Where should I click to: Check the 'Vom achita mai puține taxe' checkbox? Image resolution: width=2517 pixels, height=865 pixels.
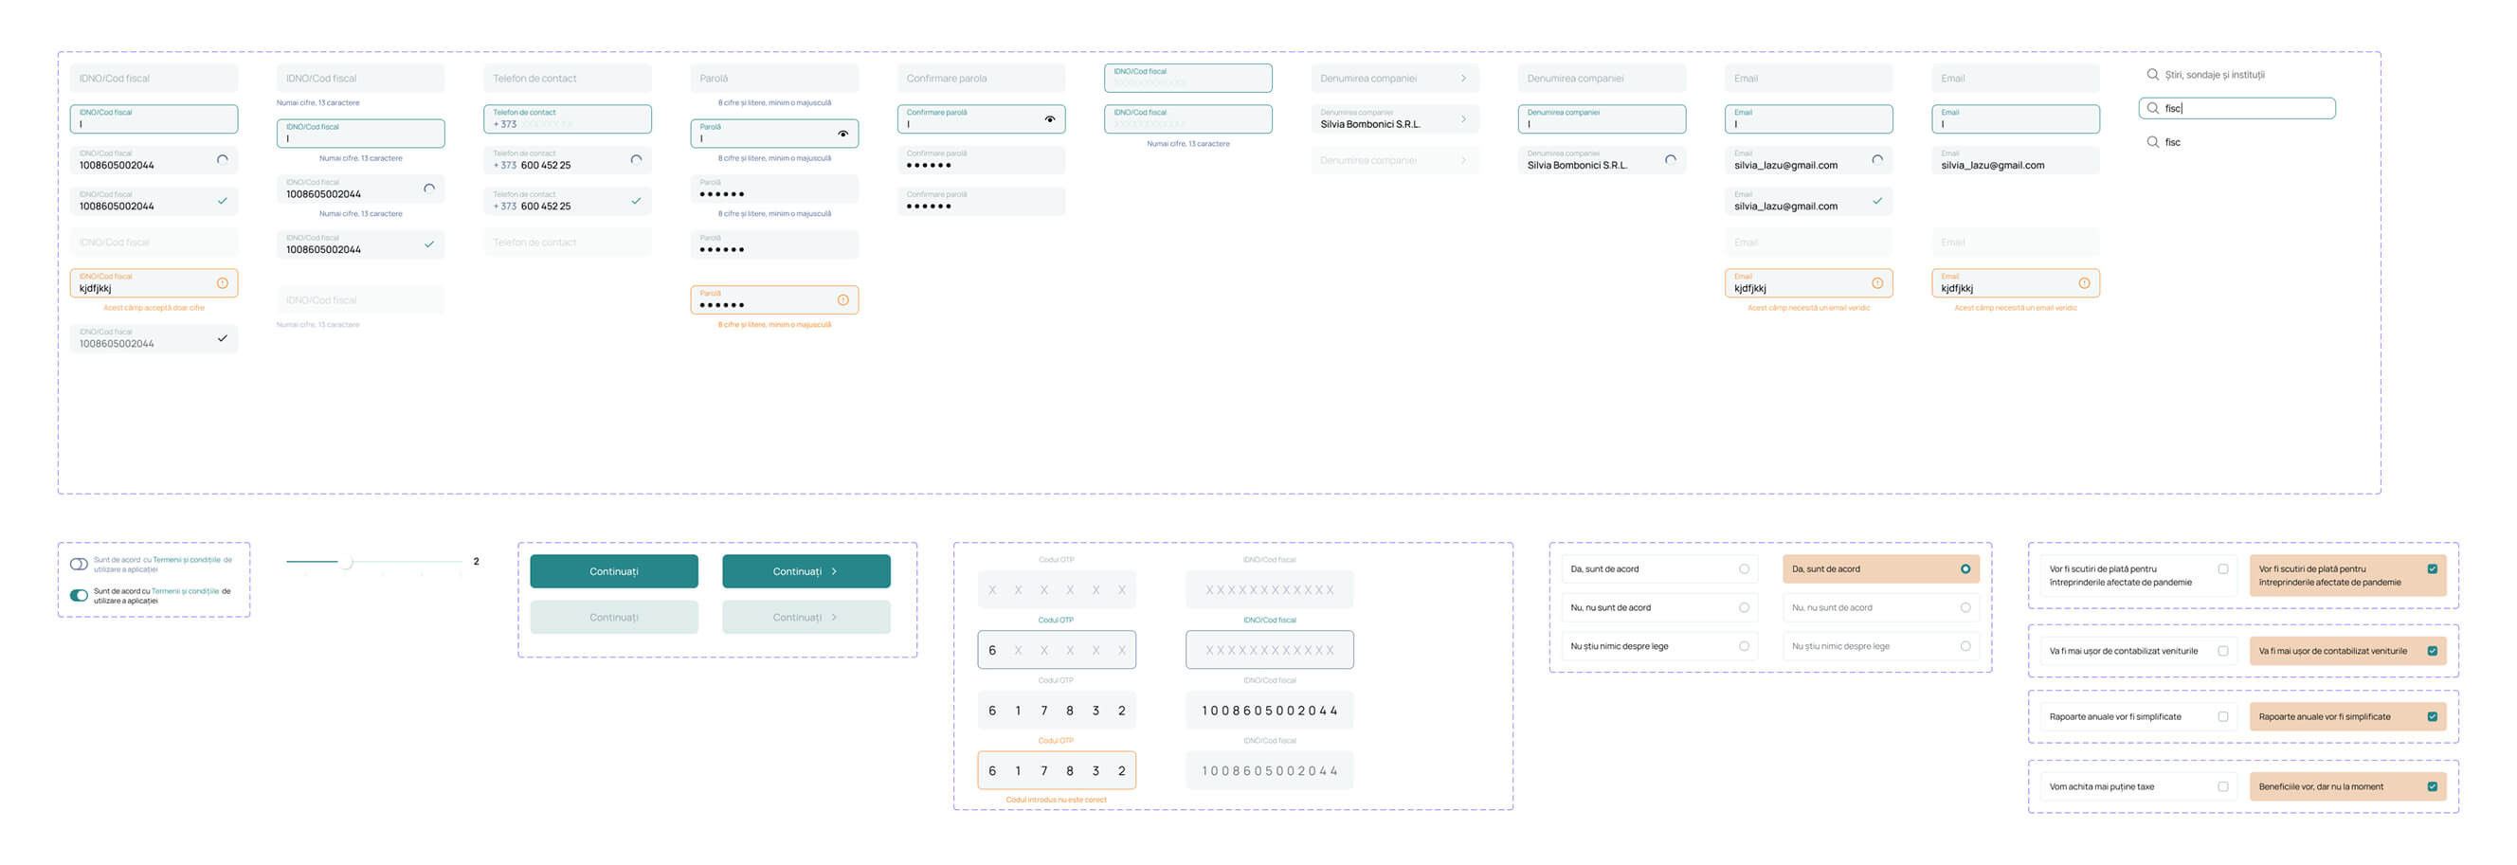(x=2223, y=787)
